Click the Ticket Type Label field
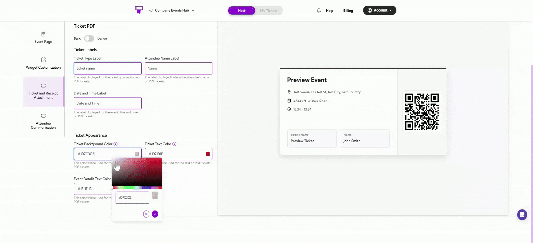Viewport: 533px width, 243px height. coord(108,68)
